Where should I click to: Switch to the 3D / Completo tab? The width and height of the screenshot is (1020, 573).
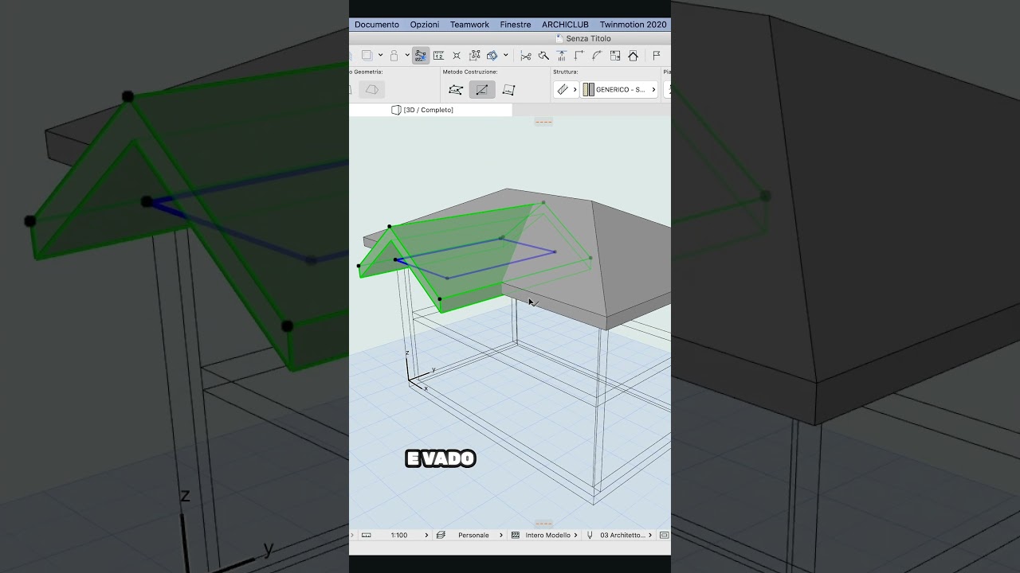[x=430, y=110]
